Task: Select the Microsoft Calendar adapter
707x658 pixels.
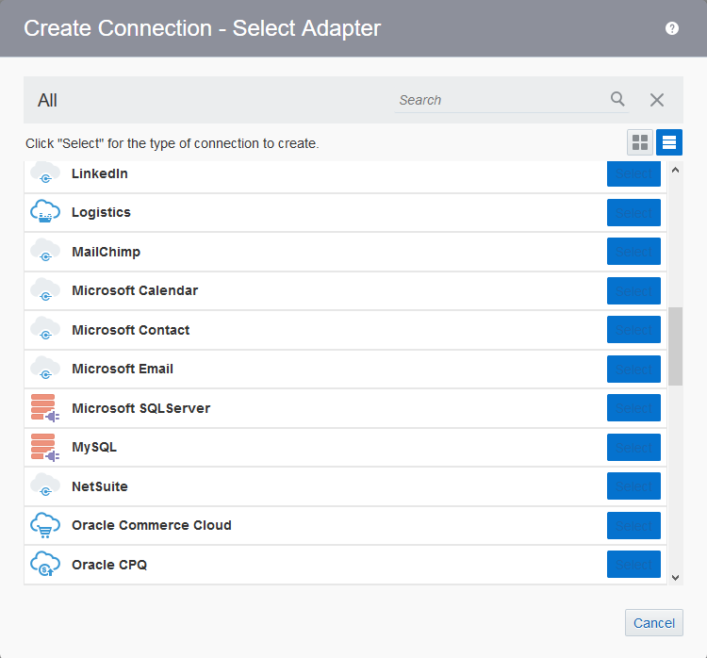Action: (633, 291)
